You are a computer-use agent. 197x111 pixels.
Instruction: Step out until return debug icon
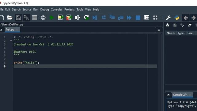(x=121, y=18)
